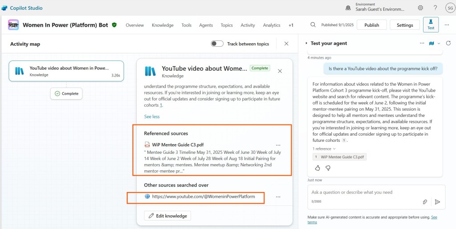Open the settings gear icon
Image resolution: width=456 pixels, height=229 pixels.
point(420,8)
